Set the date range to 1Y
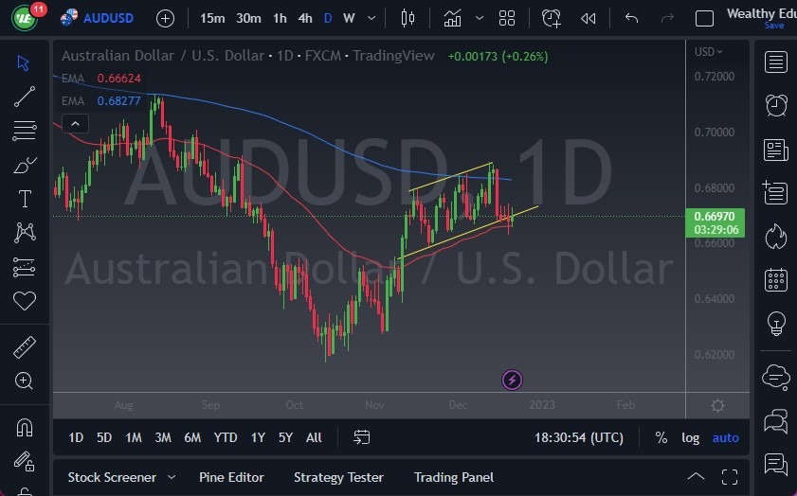797x496 pixels. (258, 437)
